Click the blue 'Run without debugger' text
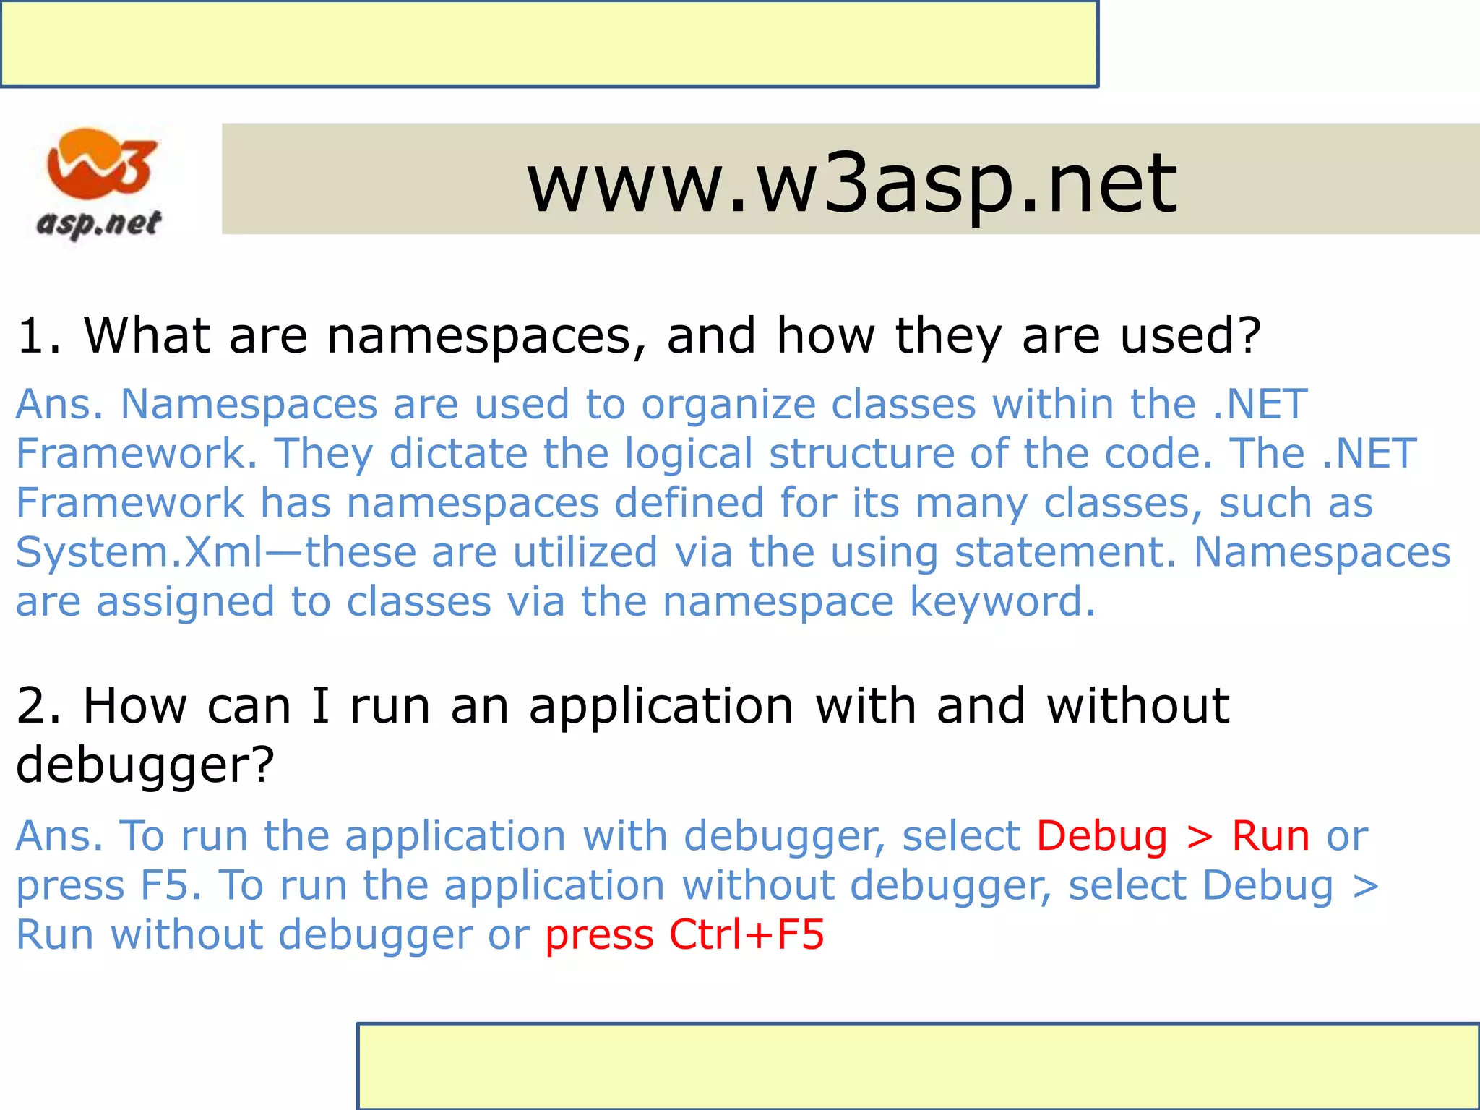This screenshot has height=1110, width=1480. pyautogui.click(x=244, y=934)
